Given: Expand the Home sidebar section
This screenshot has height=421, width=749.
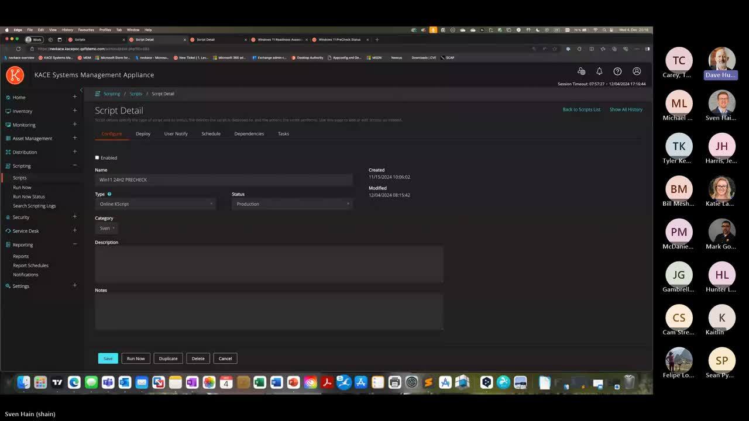Looking at the screenshot, I should click(x=74, y=97).
